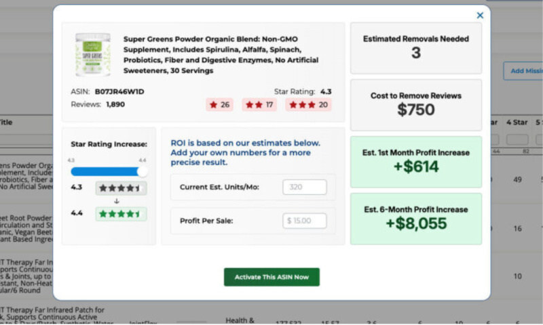Click the 4 Star column header
Viewport: 543px width, 325px height.
(517, 123)
